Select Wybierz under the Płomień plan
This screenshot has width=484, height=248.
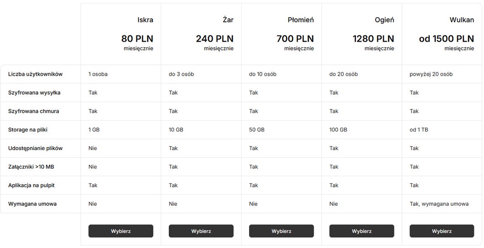(281, 231)
